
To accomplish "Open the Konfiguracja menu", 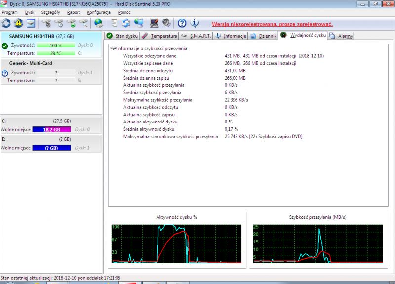I will click(x=99, y=12).
